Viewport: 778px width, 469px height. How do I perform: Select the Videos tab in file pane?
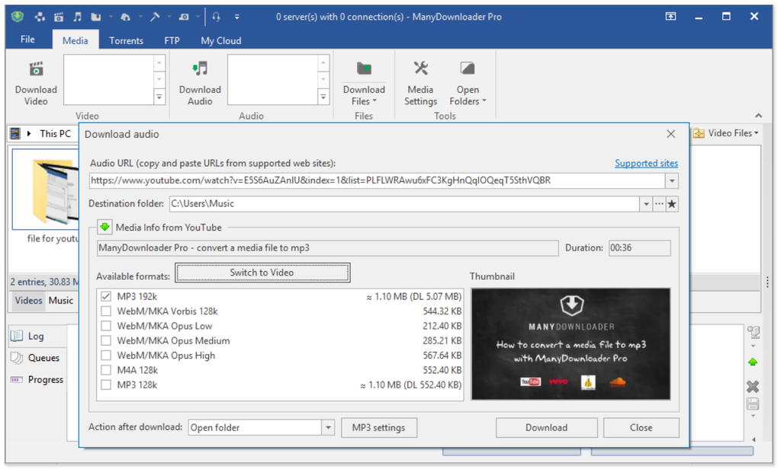(28, 301)
